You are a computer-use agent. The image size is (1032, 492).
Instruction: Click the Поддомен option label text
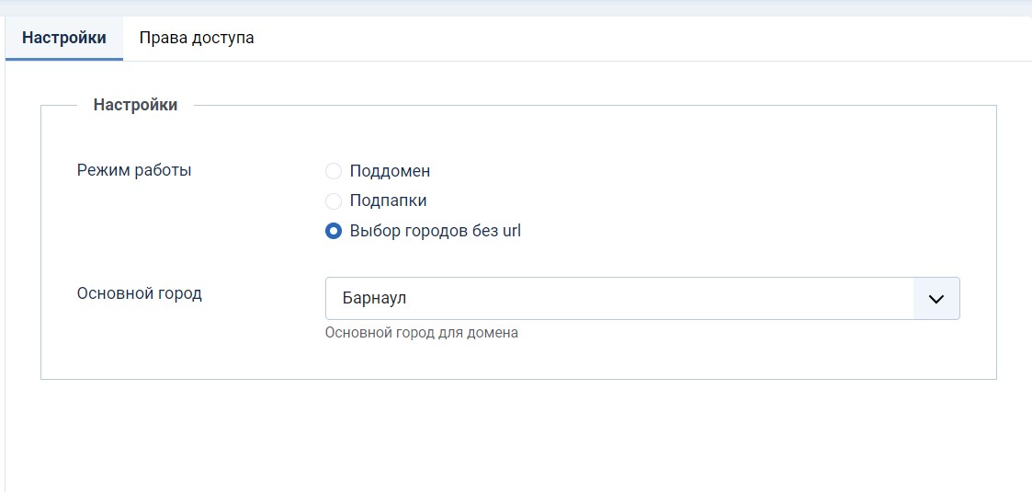pyautogui.click(x=390, y=171)
